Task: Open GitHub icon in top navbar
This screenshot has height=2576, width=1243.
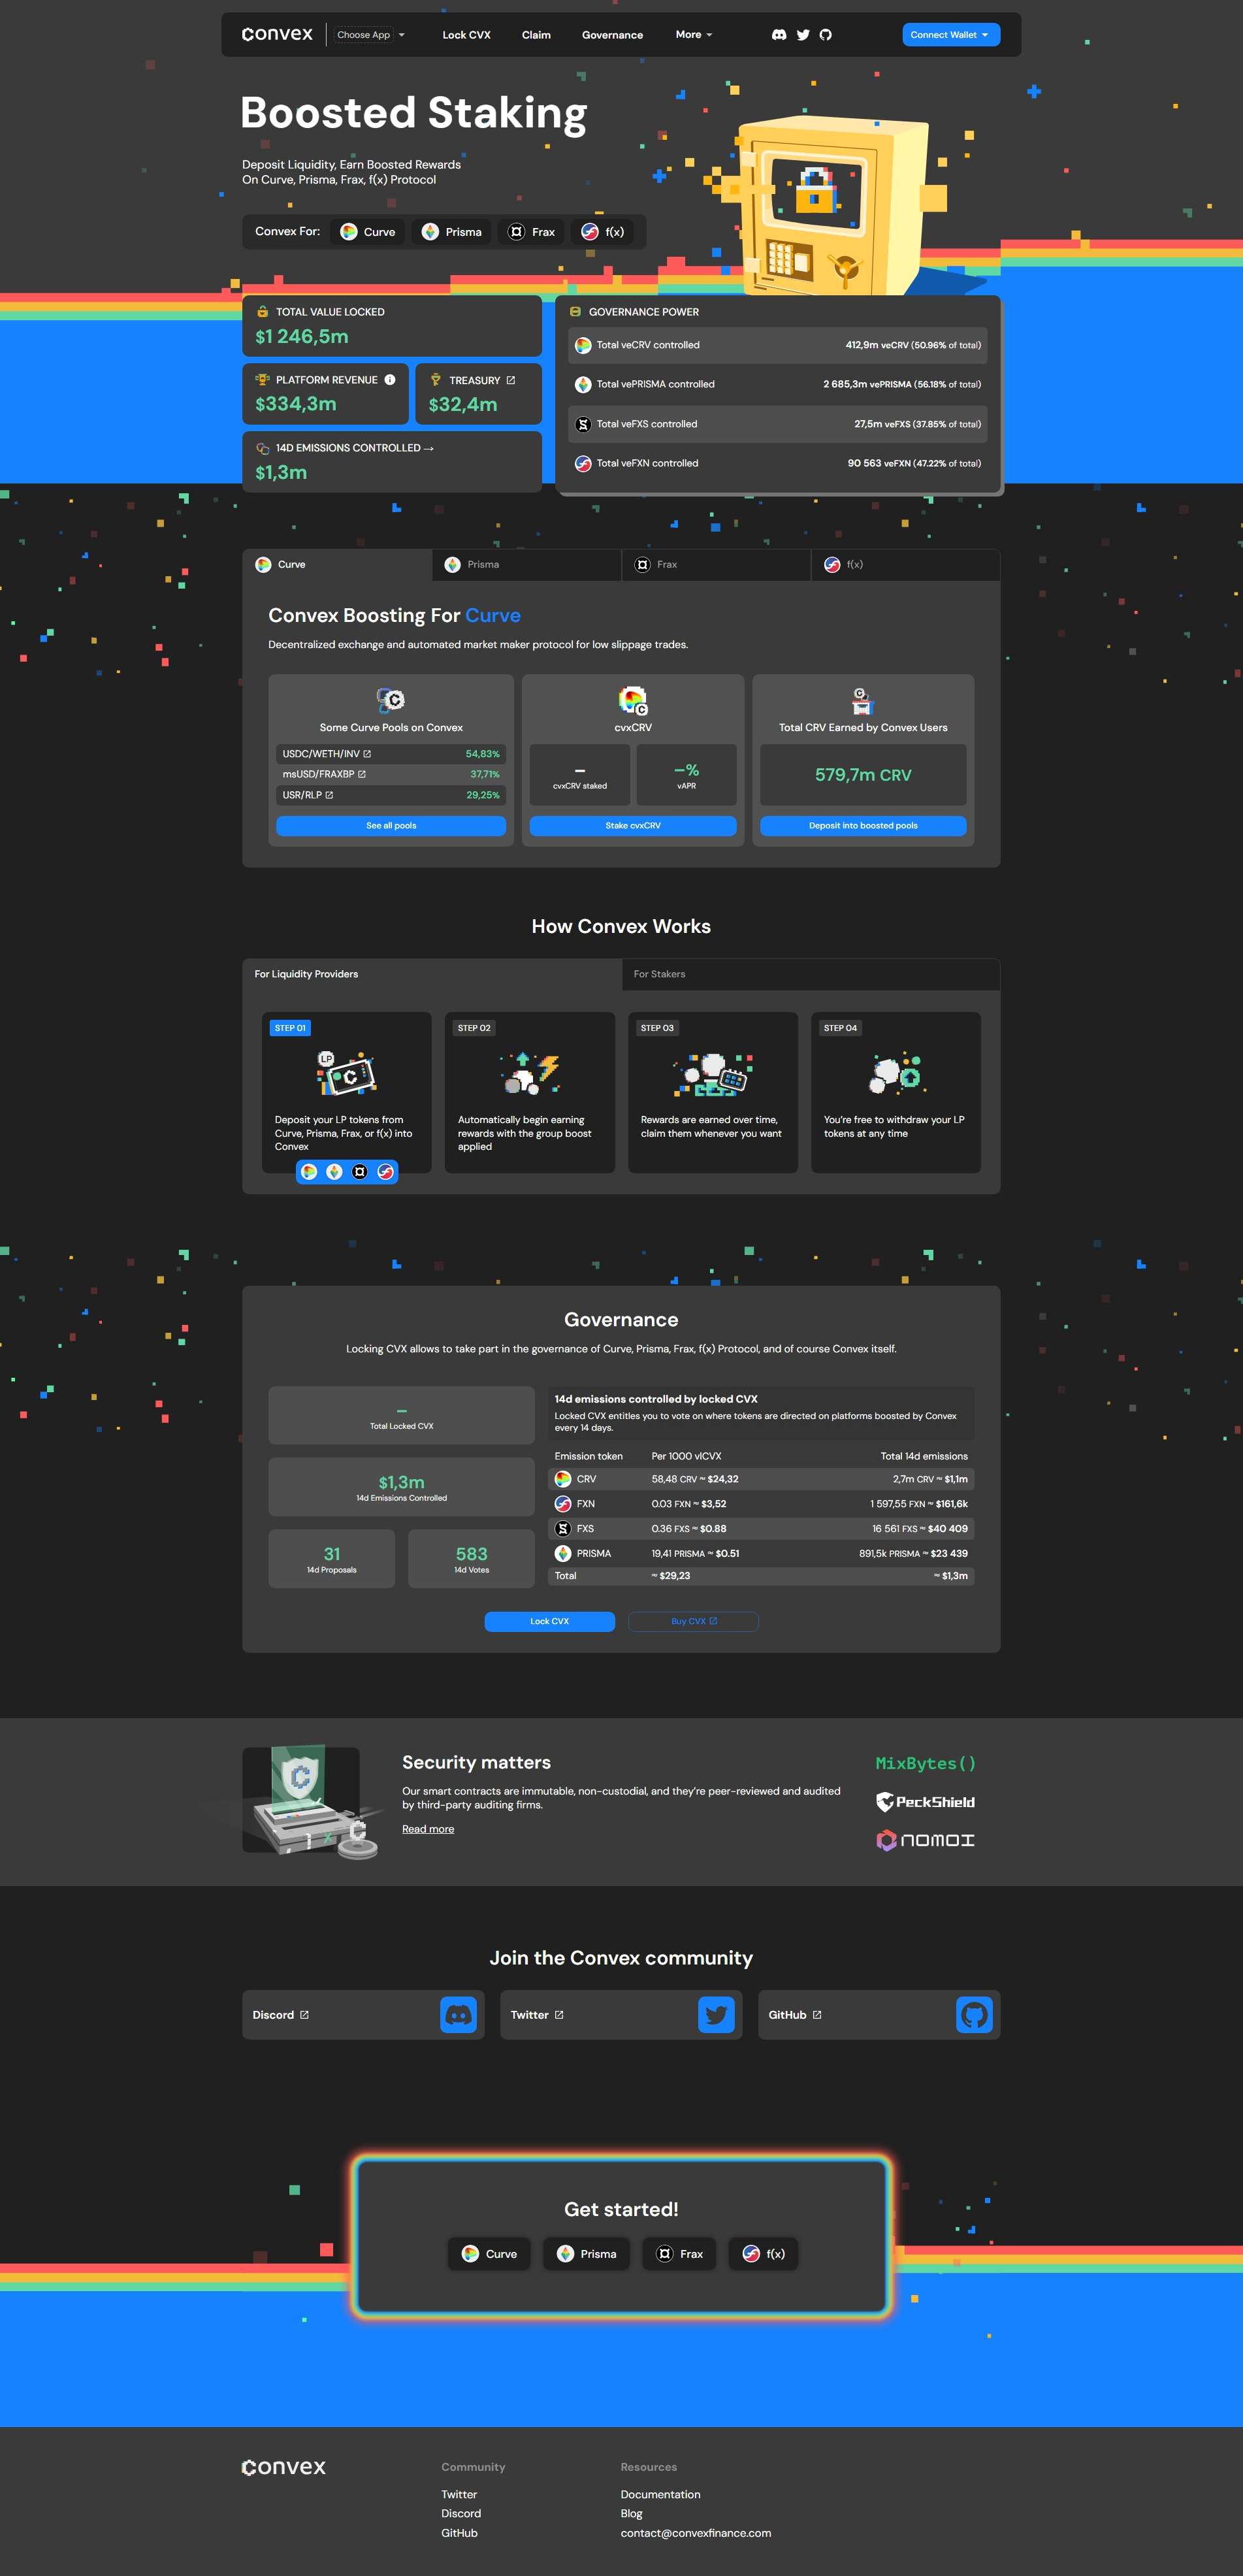Action: [x=826, y=35]
